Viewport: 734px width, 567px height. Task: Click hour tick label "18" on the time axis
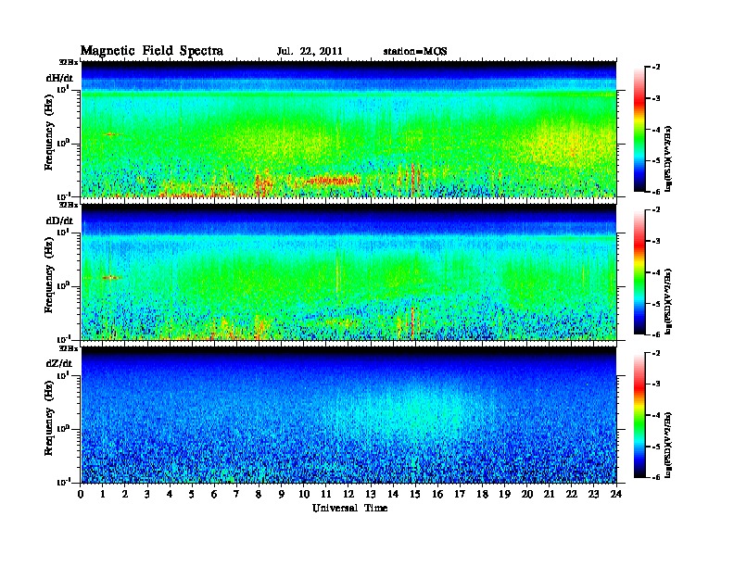[x=482, y=494]
